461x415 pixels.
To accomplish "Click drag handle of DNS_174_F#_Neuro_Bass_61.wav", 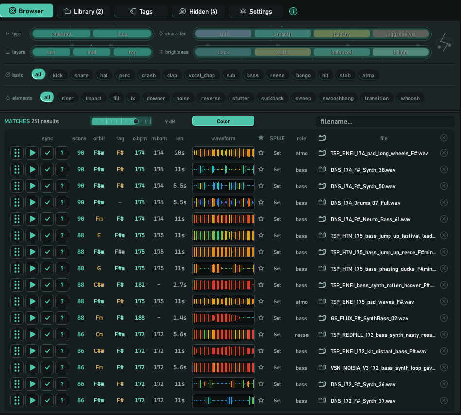I will point(17,219).
